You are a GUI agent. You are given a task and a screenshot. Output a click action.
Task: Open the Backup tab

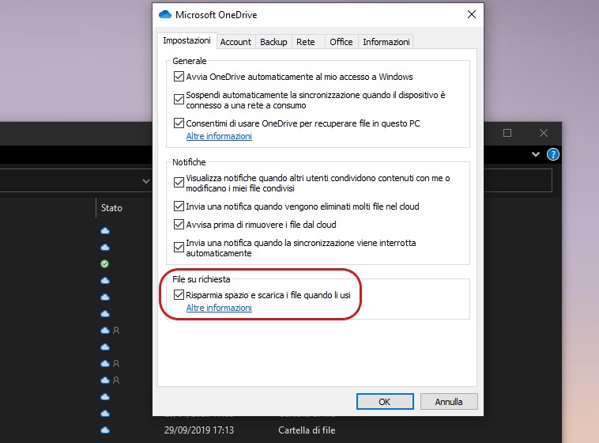pos(273,42)
